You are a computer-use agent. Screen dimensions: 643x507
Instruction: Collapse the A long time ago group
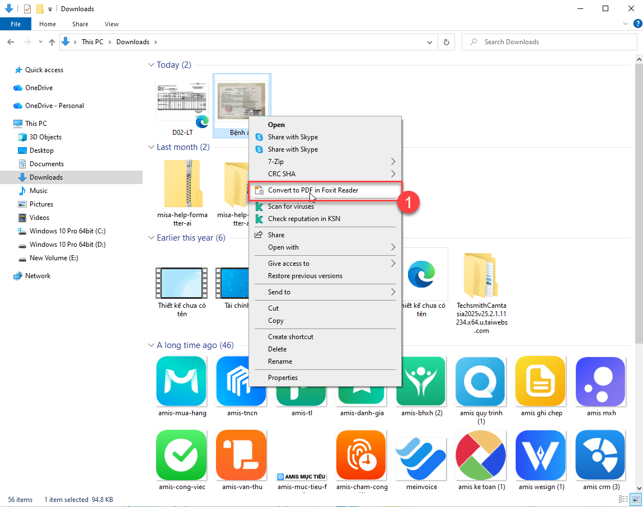point(151,345)
